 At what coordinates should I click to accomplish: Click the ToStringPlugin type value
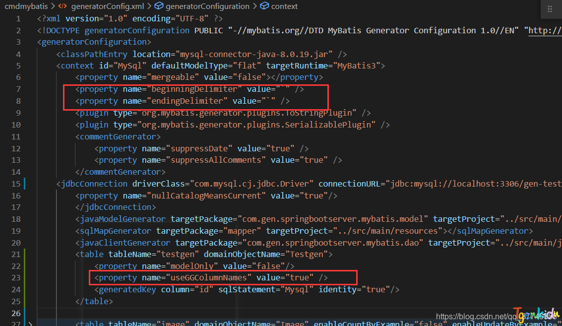pyautogui.click(x=247, y=113)
